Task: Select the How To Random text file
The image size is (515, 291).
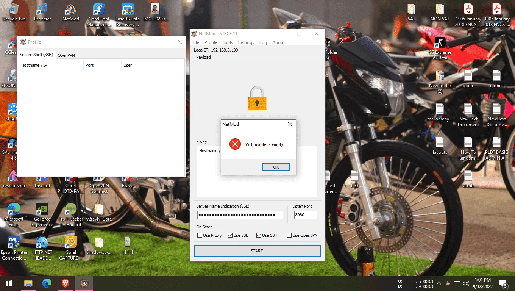Action: [468, 149]
